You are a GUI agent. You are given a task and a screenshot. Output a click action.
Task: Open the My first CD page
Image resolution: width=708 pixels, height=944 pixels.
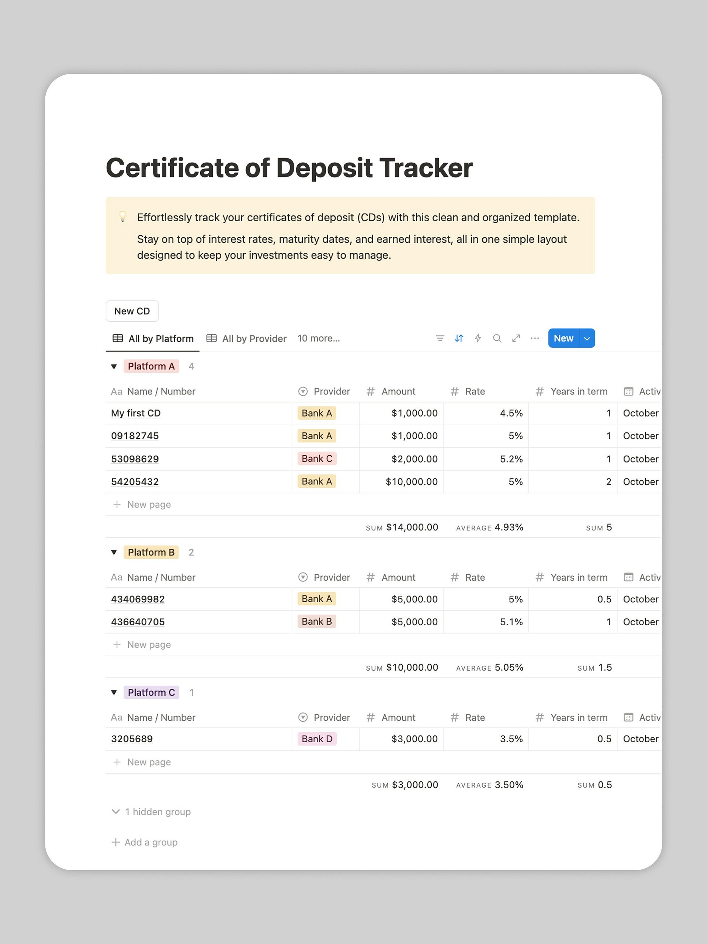[x=136, y=413]
